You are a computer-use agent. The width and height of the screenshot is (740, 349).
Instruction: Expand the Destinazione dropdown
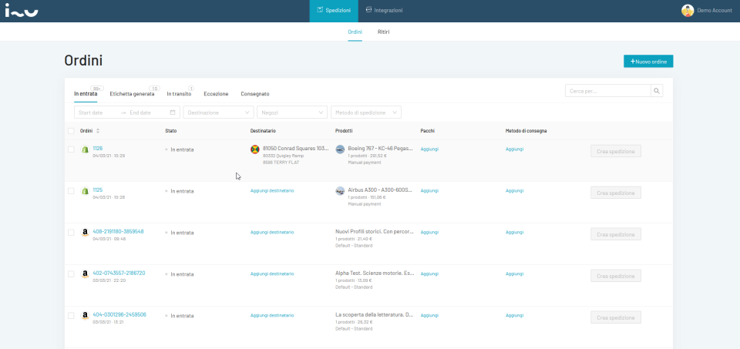(218, 112)
